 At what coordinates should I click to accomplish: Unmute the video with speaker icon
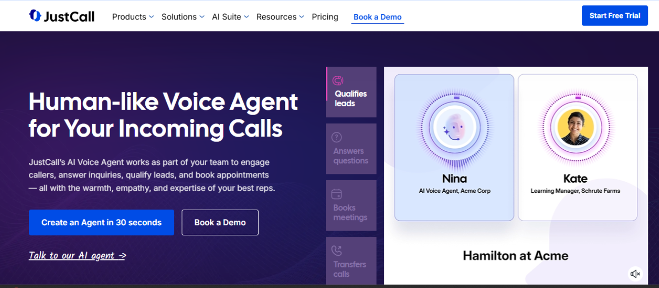pyautogui.click(x=635, y=274)
